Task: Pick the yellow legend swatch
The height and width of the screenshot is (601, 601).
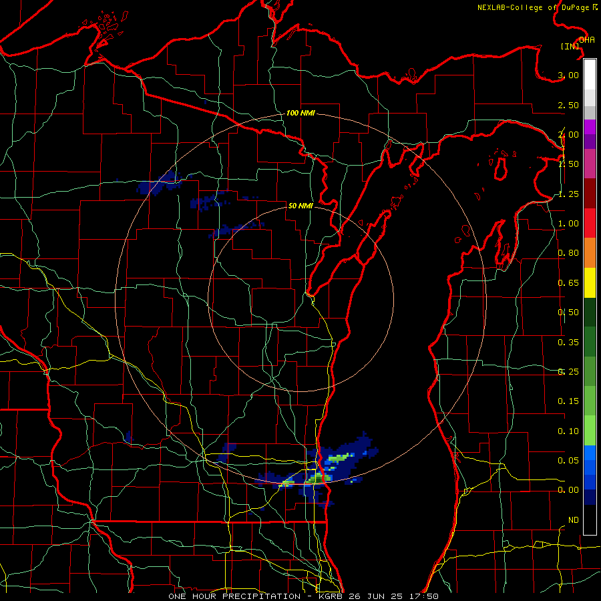Action: (x=590, y=282)
